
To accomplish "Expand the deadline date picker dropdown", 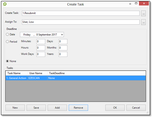I will (x=62, y=35).
